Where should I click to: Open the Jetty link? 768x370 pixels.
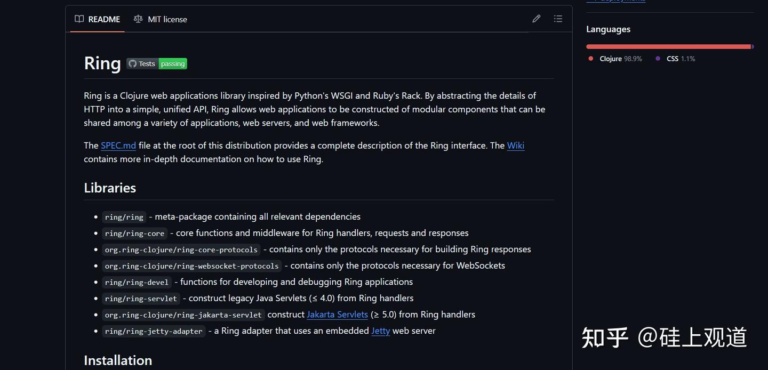click(x=380, y=329)
